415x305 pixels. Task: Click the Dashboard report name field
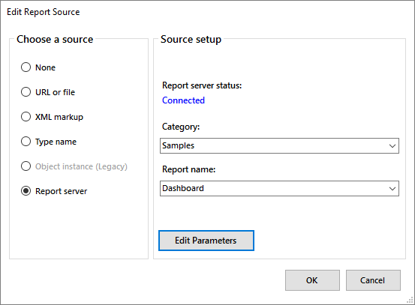pyautogui.click(x=279, y=188)
